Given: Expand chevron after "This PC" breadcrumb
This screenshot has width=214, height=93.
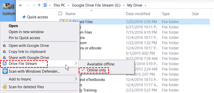Looking at the screenshot, I should click(x=69, y=5).
